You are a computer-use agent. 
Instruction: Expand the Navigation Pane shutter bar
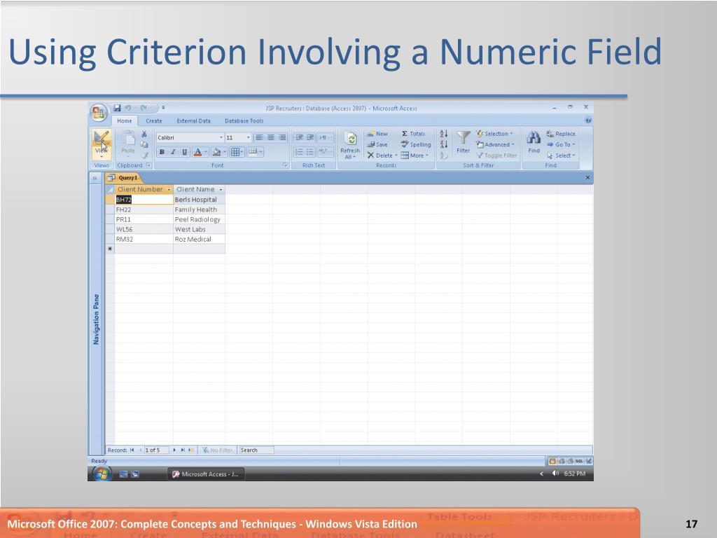(95, 178)
